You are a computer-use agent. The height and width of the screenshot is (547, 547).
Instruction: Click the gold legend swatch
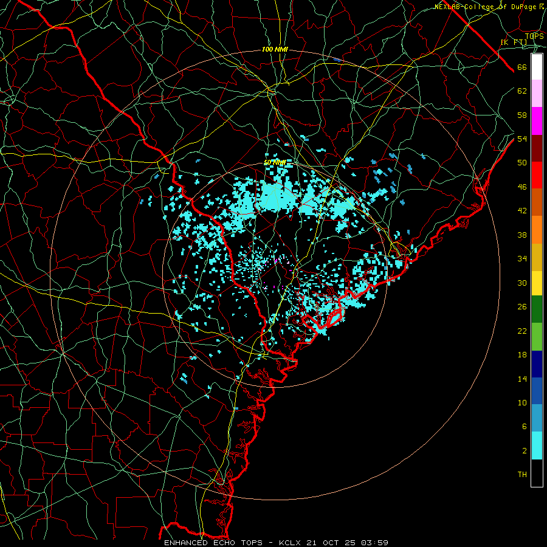pyautogui.click(x=537, y=257)
